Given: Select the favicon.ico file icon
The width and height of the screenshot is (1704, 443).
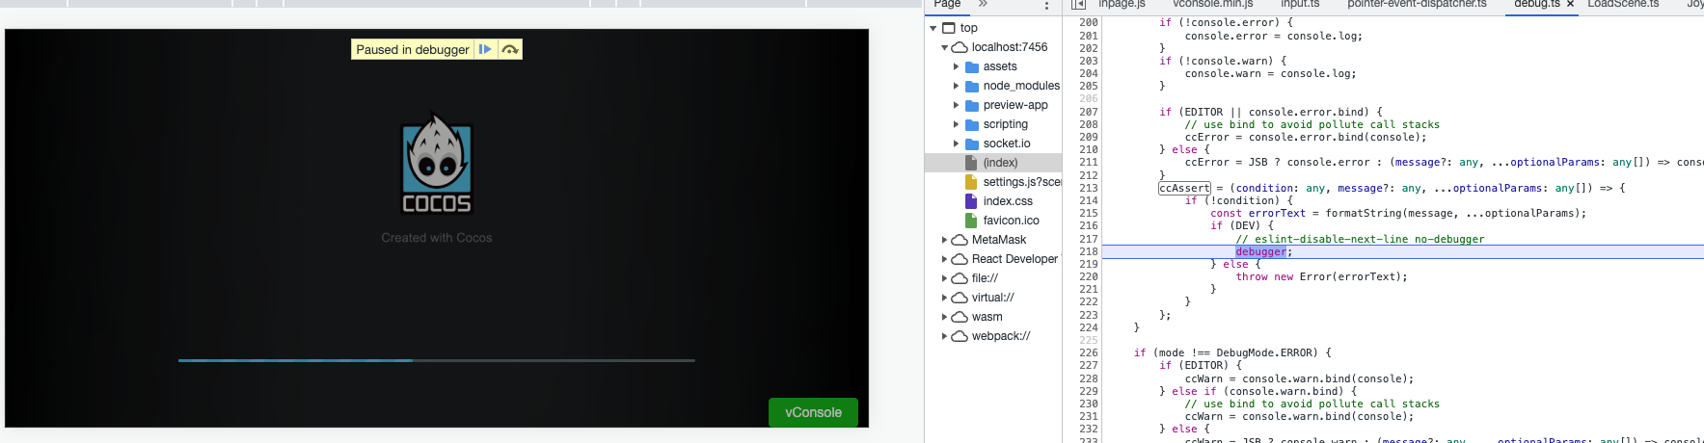Looking at the screenshot, I should click(971, 221).
